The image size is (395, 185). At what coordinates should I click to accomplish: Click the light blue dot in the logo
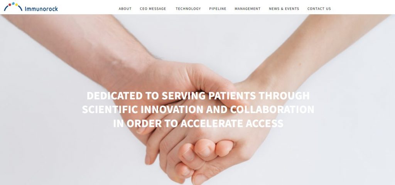click(13, 3)
